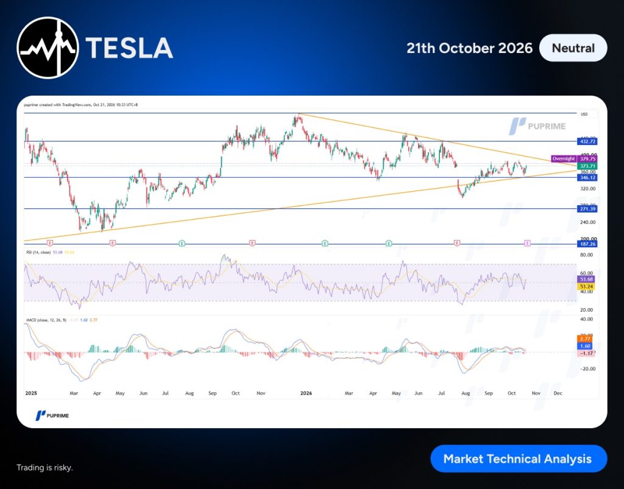This screenshot has height=489, width=624.
Task: Select the green earnings marker for April 2026
Action: click(x=389, y=243)
